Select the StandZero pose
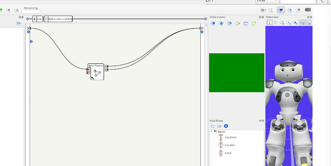Screen dimensions: 331x166 click(x=230, y=137)
